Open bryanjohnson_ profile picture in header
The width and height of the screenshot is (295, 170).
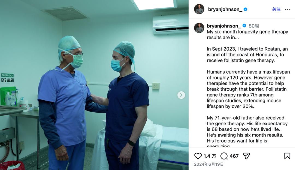click(199, 9)
